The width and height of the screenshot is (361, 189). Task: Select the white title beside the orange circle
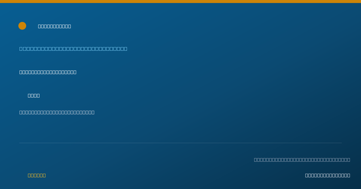54,26
